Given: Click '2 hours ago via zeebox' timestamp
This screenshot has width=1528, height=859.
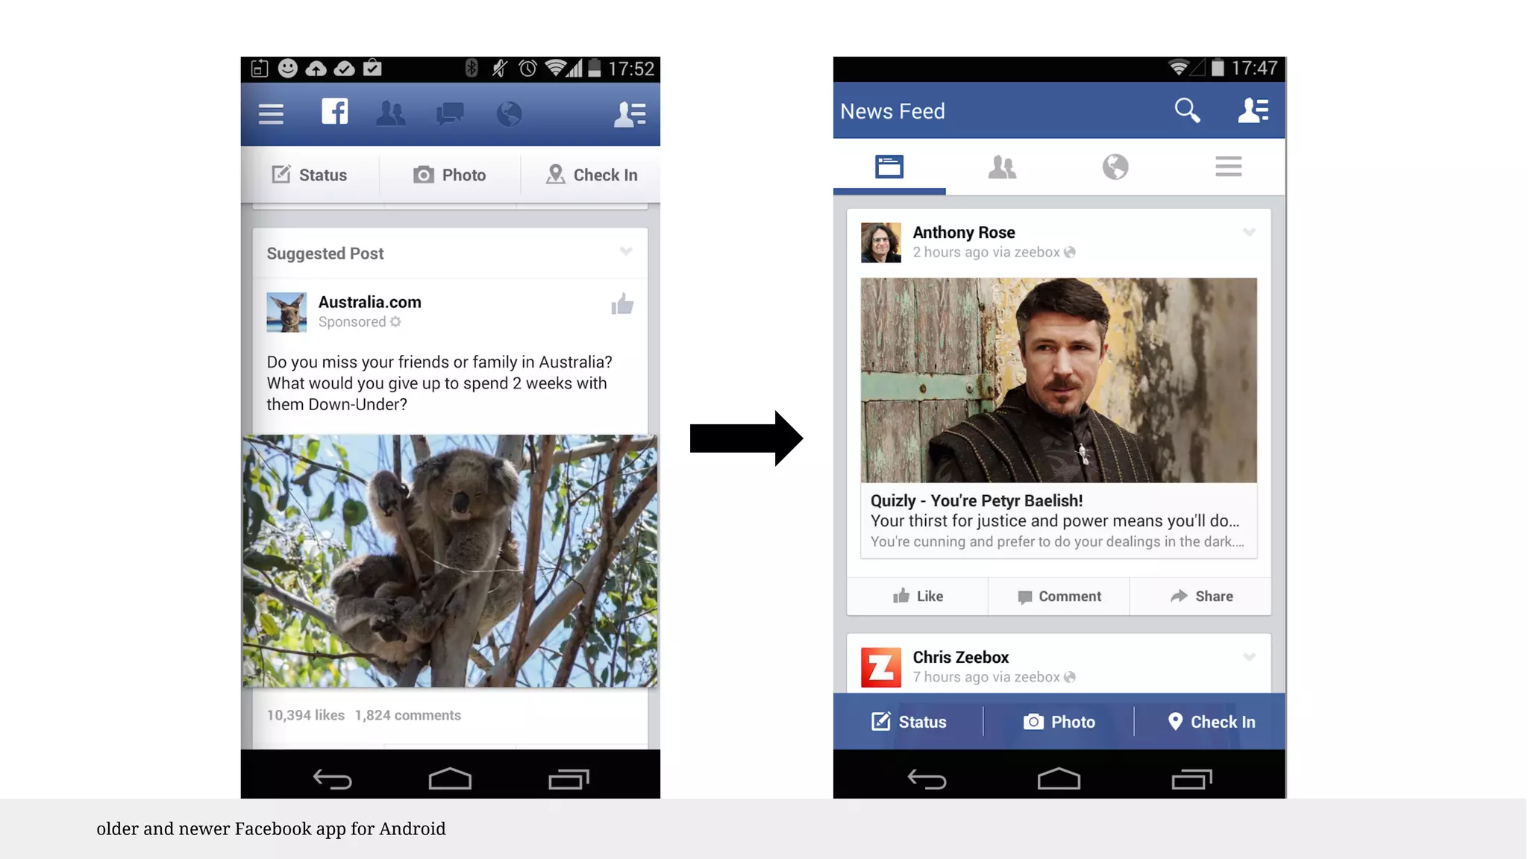Looking at the screenshot, I should tap(986, 252).
